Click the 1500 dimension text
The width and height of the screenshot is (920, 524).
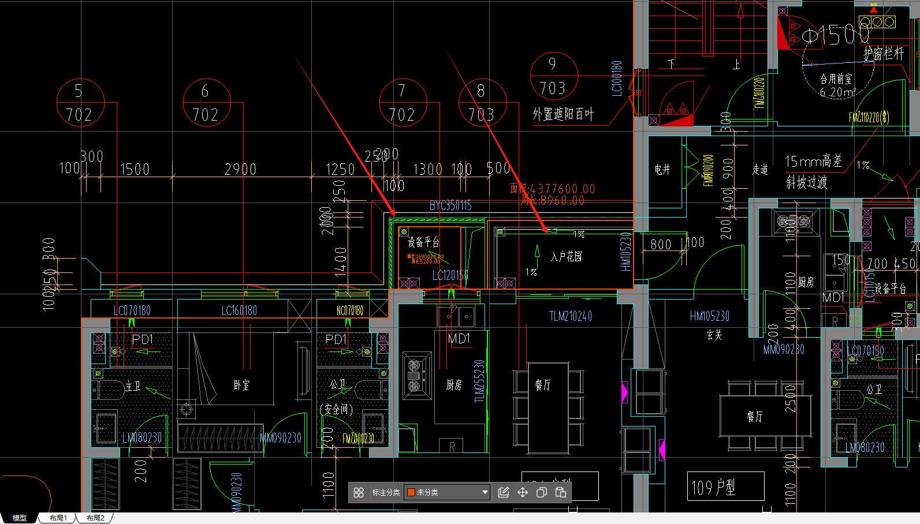pyautogui.click(x=135, y=169)
